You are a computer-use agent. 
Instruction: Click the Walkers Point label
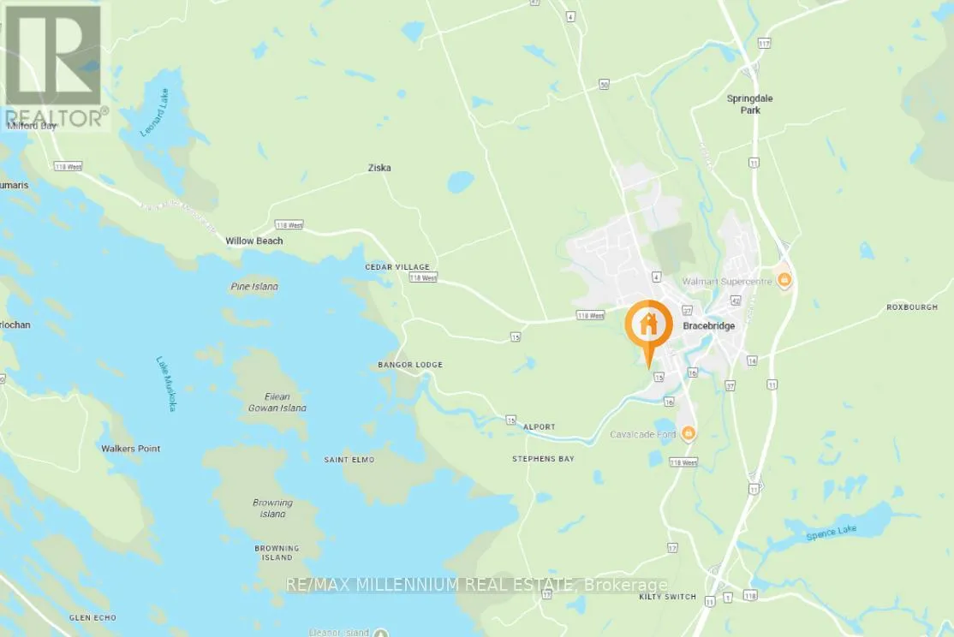click(x=131, y=449)
